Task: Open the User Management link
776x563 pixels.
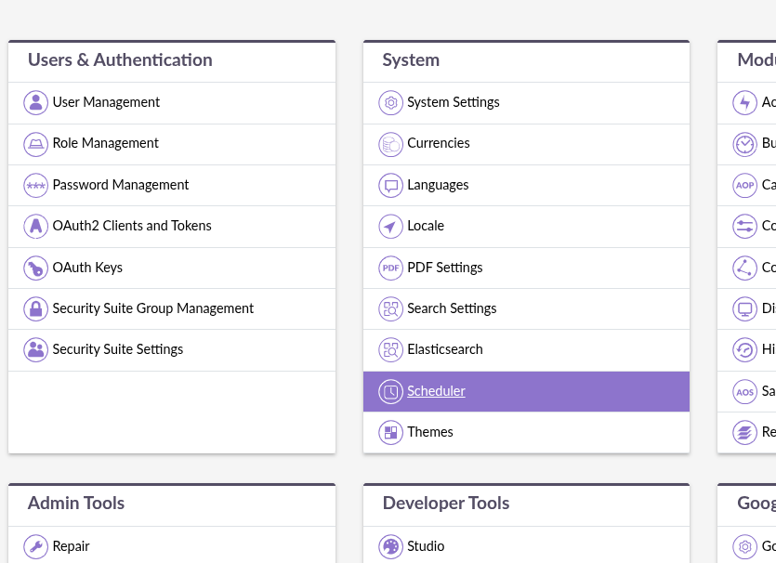Action: [106, 102]
